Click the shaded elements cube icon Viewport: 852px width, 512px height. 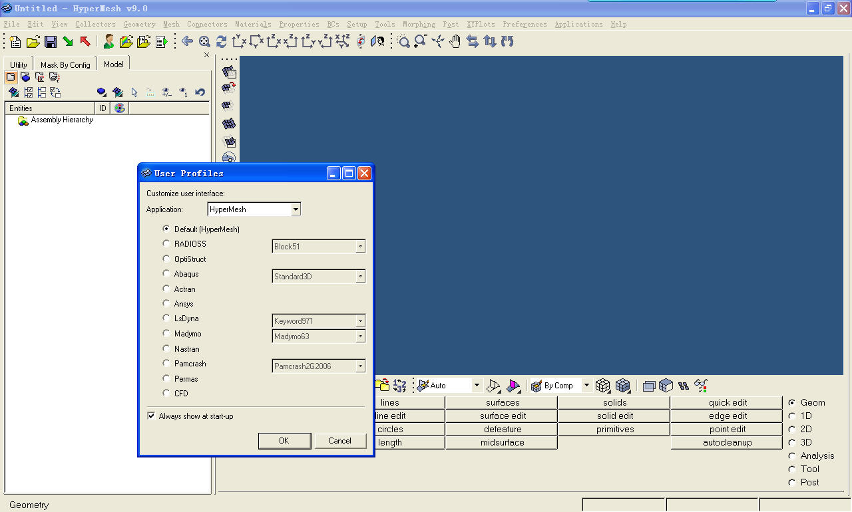(622, 385)
